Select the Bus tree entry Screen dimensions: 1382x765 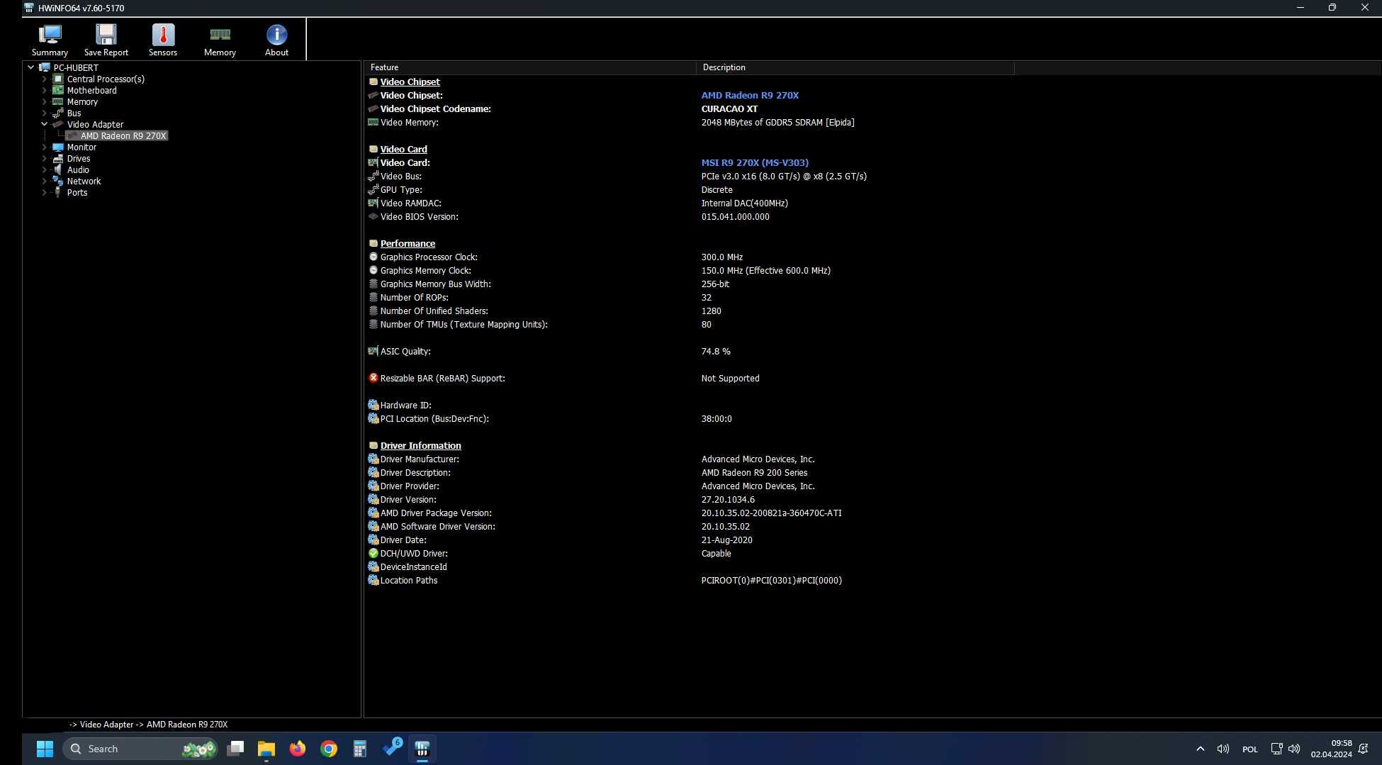pos(74,113)
